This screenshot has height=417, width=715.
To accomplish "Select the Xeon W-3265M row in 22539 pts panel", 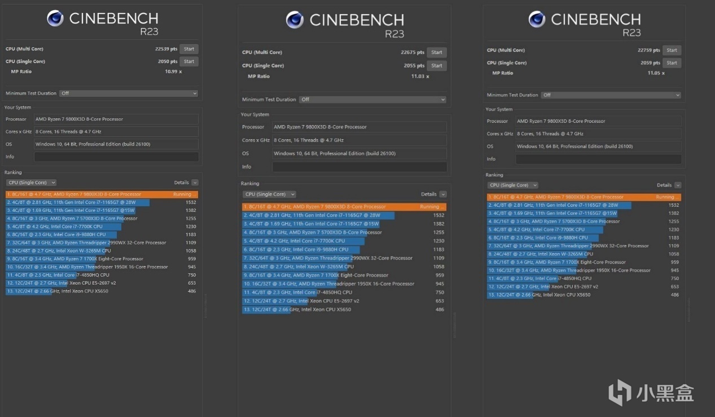I will click(102, 251).
